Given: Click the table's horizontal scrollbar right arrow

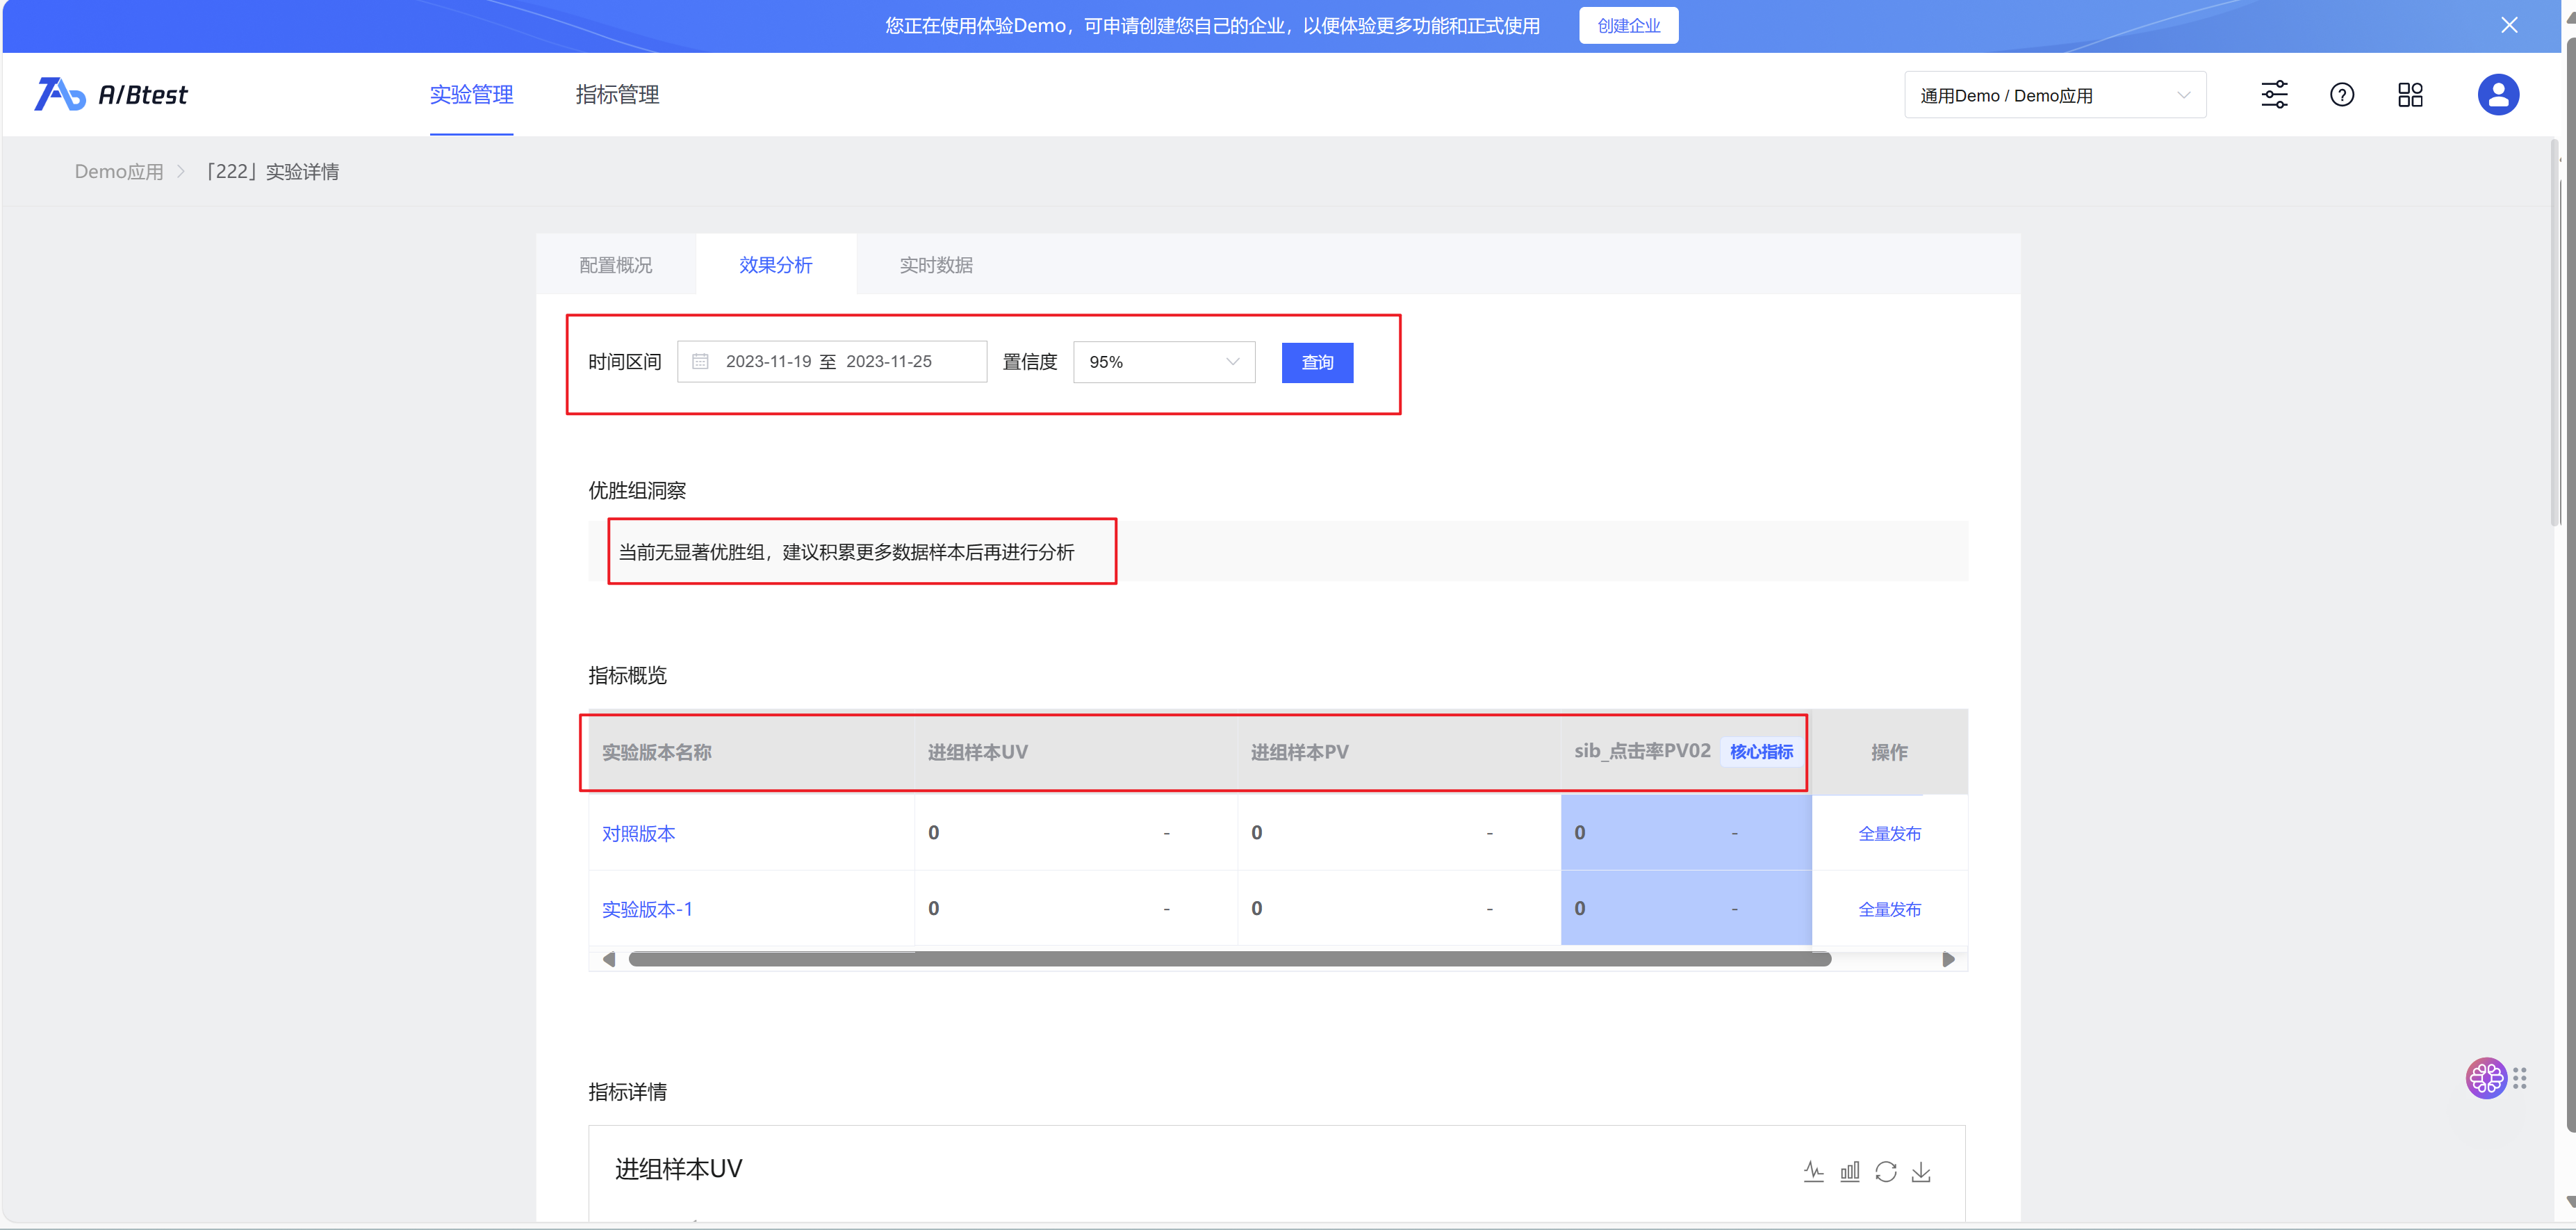Looking at the screenshot, I should tap(1948, 960).
